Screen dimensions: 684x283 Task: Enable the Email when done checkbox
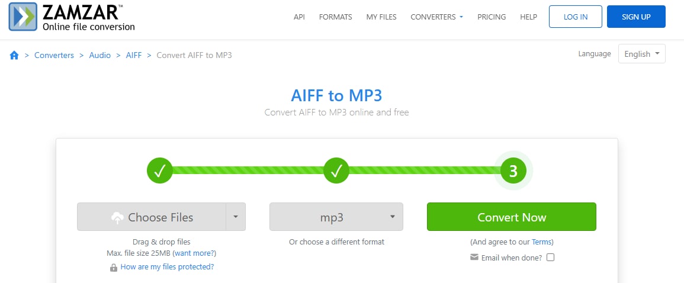[551, 258]
